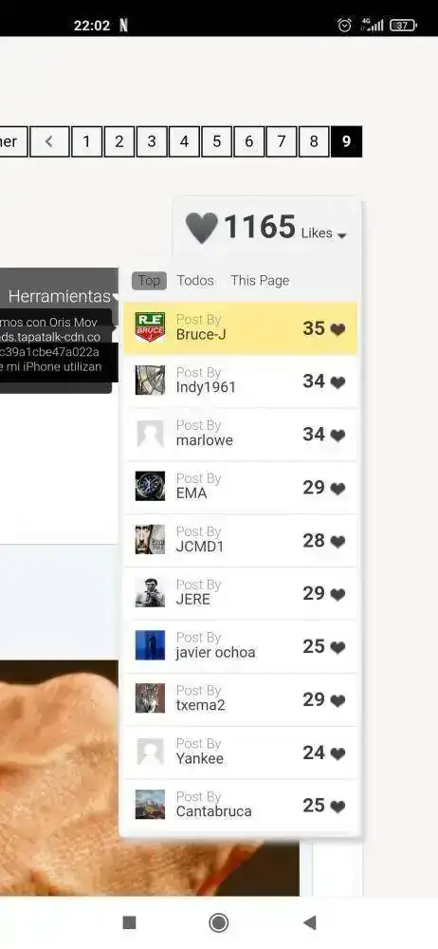Tap the heart icon in Bruce-J's row
Viewport: 438px width, 949px height.
pos(338,329)
